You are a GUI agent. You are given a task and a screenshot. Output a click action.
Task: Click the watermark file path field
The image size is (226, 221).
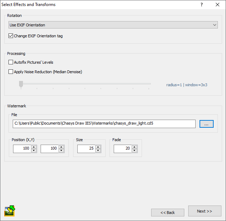(x=104, y=124)
